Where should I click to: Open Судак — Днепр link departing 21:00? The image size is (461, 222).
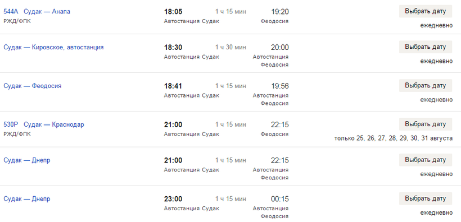click(27, 160)
